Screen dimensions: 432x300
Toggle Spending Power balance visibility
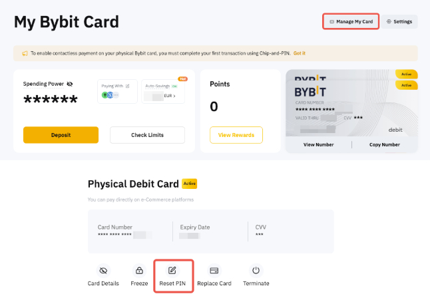[x=70, y=84]
